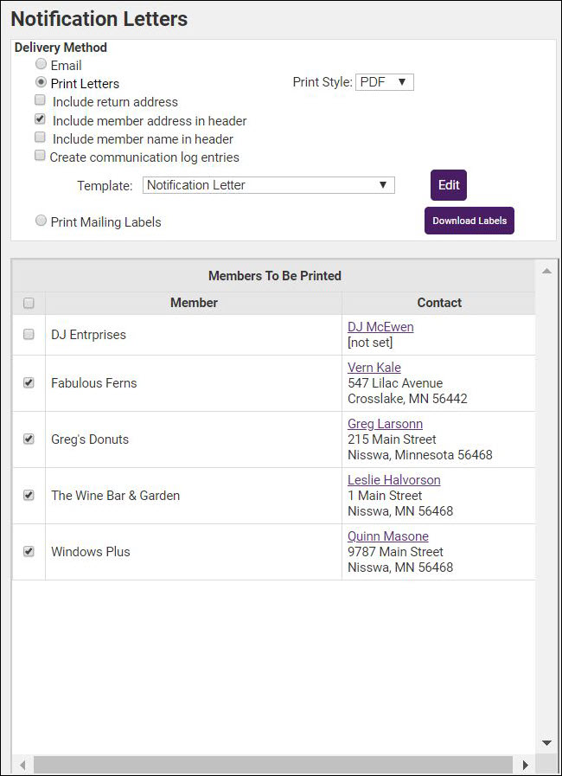Expand the Notification Letter template dropdown
Image resolution: width=562 pixels, height=776 pixels.
(268, 185)
